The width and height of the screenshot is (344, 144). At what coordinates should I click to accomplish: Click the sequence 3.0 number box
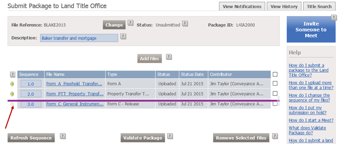[31, 104]
